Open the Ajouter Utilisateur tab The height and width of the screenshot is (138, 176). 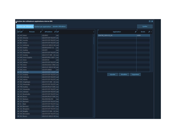pyautogui.click(x=59, y=26)
